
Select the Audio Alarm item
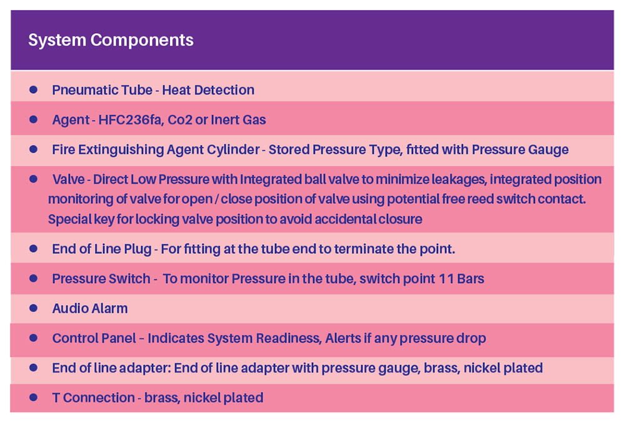click(x=89, y=308)
